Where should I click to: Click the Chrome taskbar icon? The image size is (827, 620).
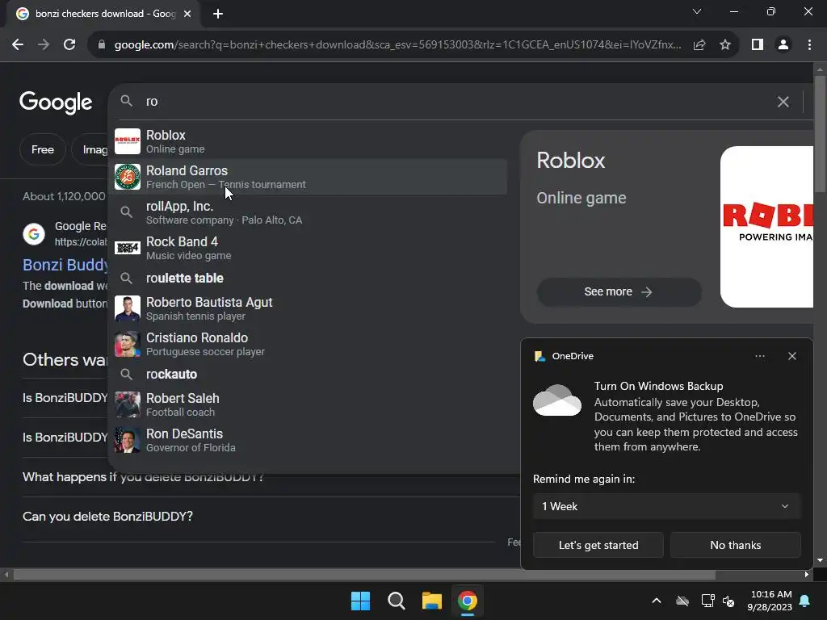[x=468, y=601]
